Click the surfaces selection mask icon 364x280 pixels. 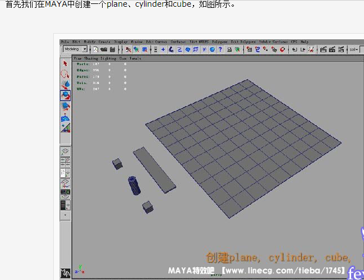(188, 49)
